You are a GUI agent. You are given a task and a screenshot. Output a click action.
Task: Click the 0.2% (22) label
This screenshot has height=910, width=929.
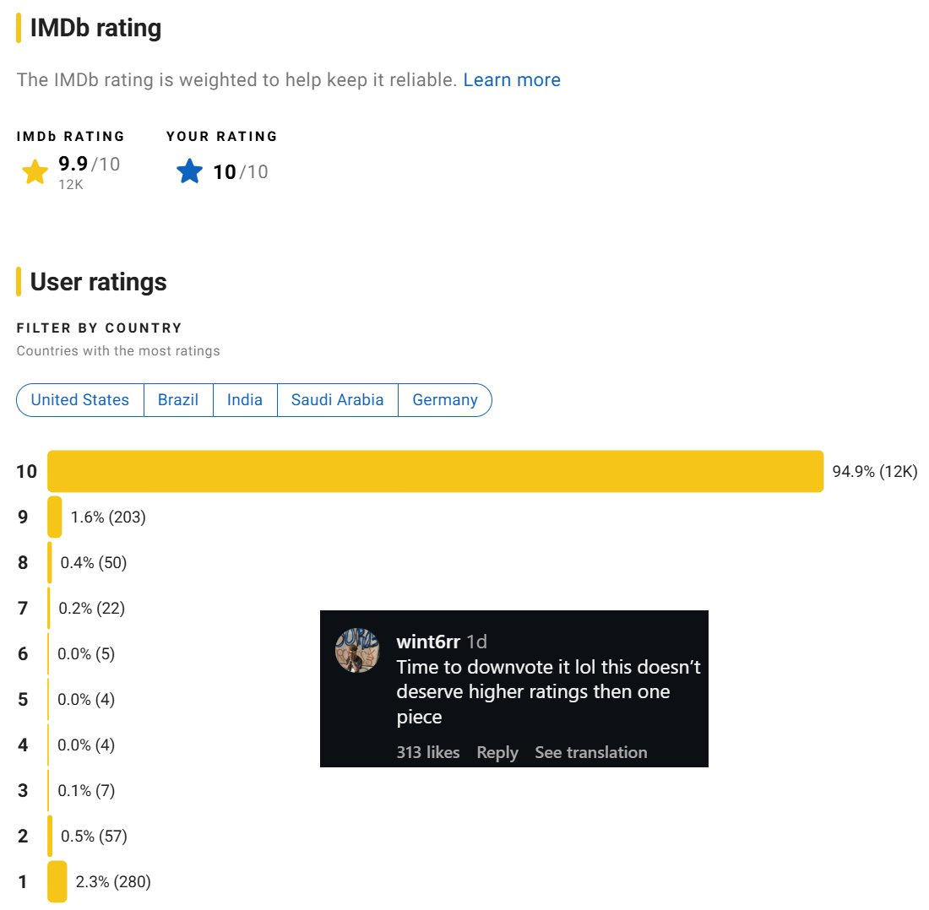[x=92, y=608]
